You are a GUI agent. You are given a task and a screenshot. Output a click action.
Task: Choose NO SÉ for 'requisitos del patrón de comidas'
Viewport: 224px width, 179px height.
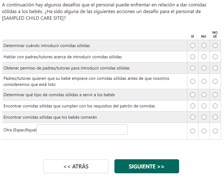(215, 106)
